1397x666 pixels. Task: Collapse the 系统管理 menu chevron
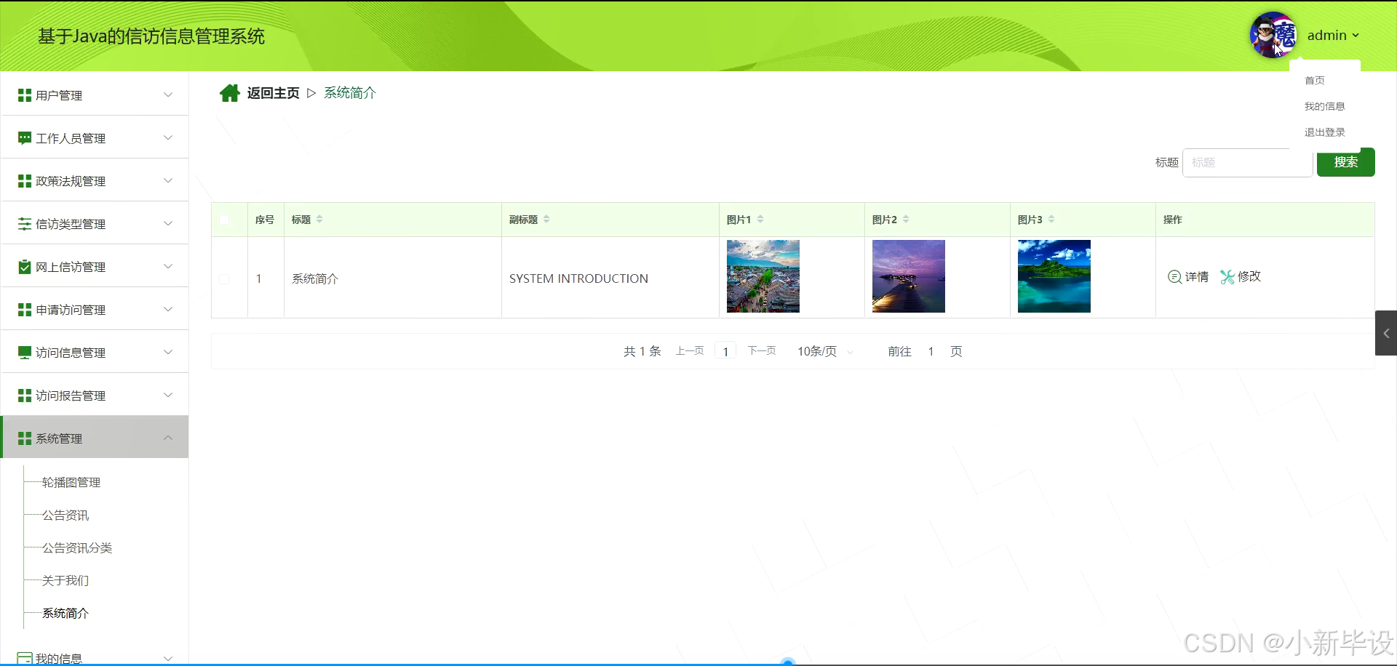click(x=168, y=437)
